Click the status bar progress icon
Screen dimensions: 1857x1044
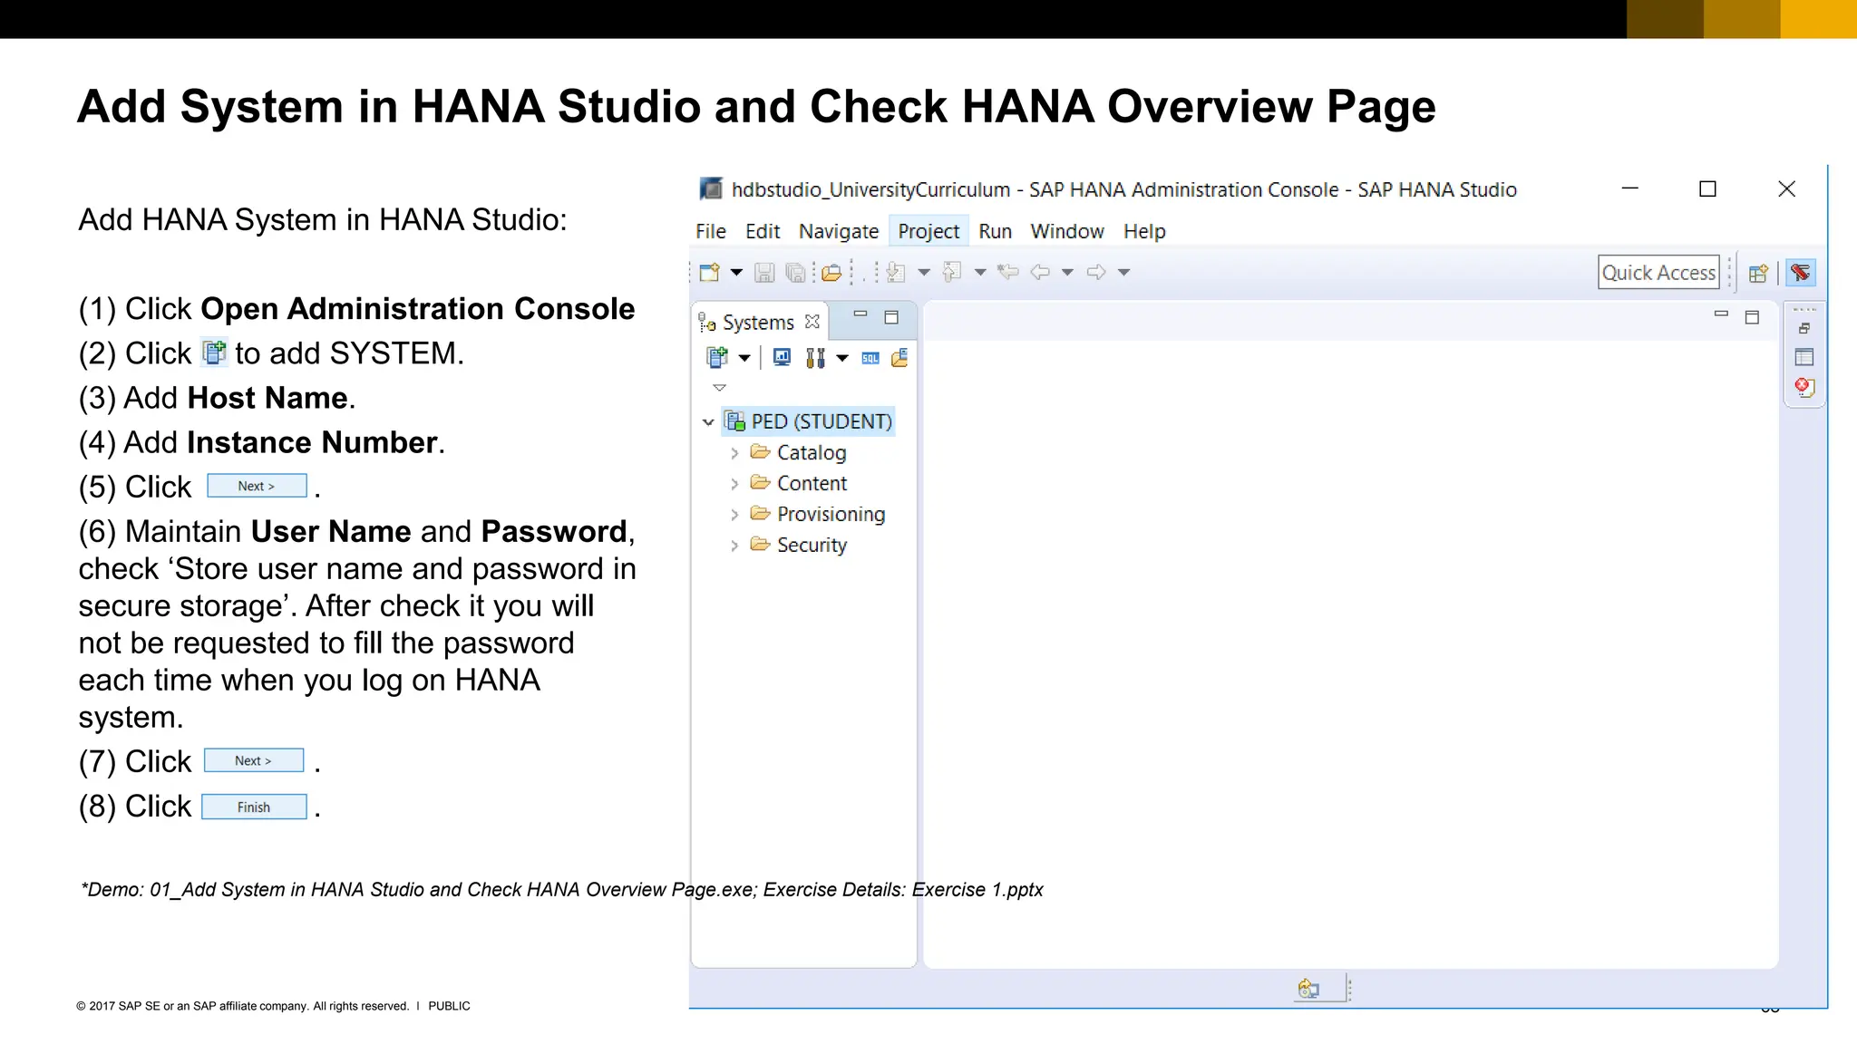(1308, 989)
